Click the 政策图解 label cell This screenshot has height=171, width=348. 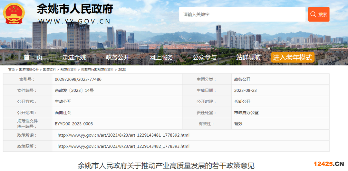[x=27, y=146]
